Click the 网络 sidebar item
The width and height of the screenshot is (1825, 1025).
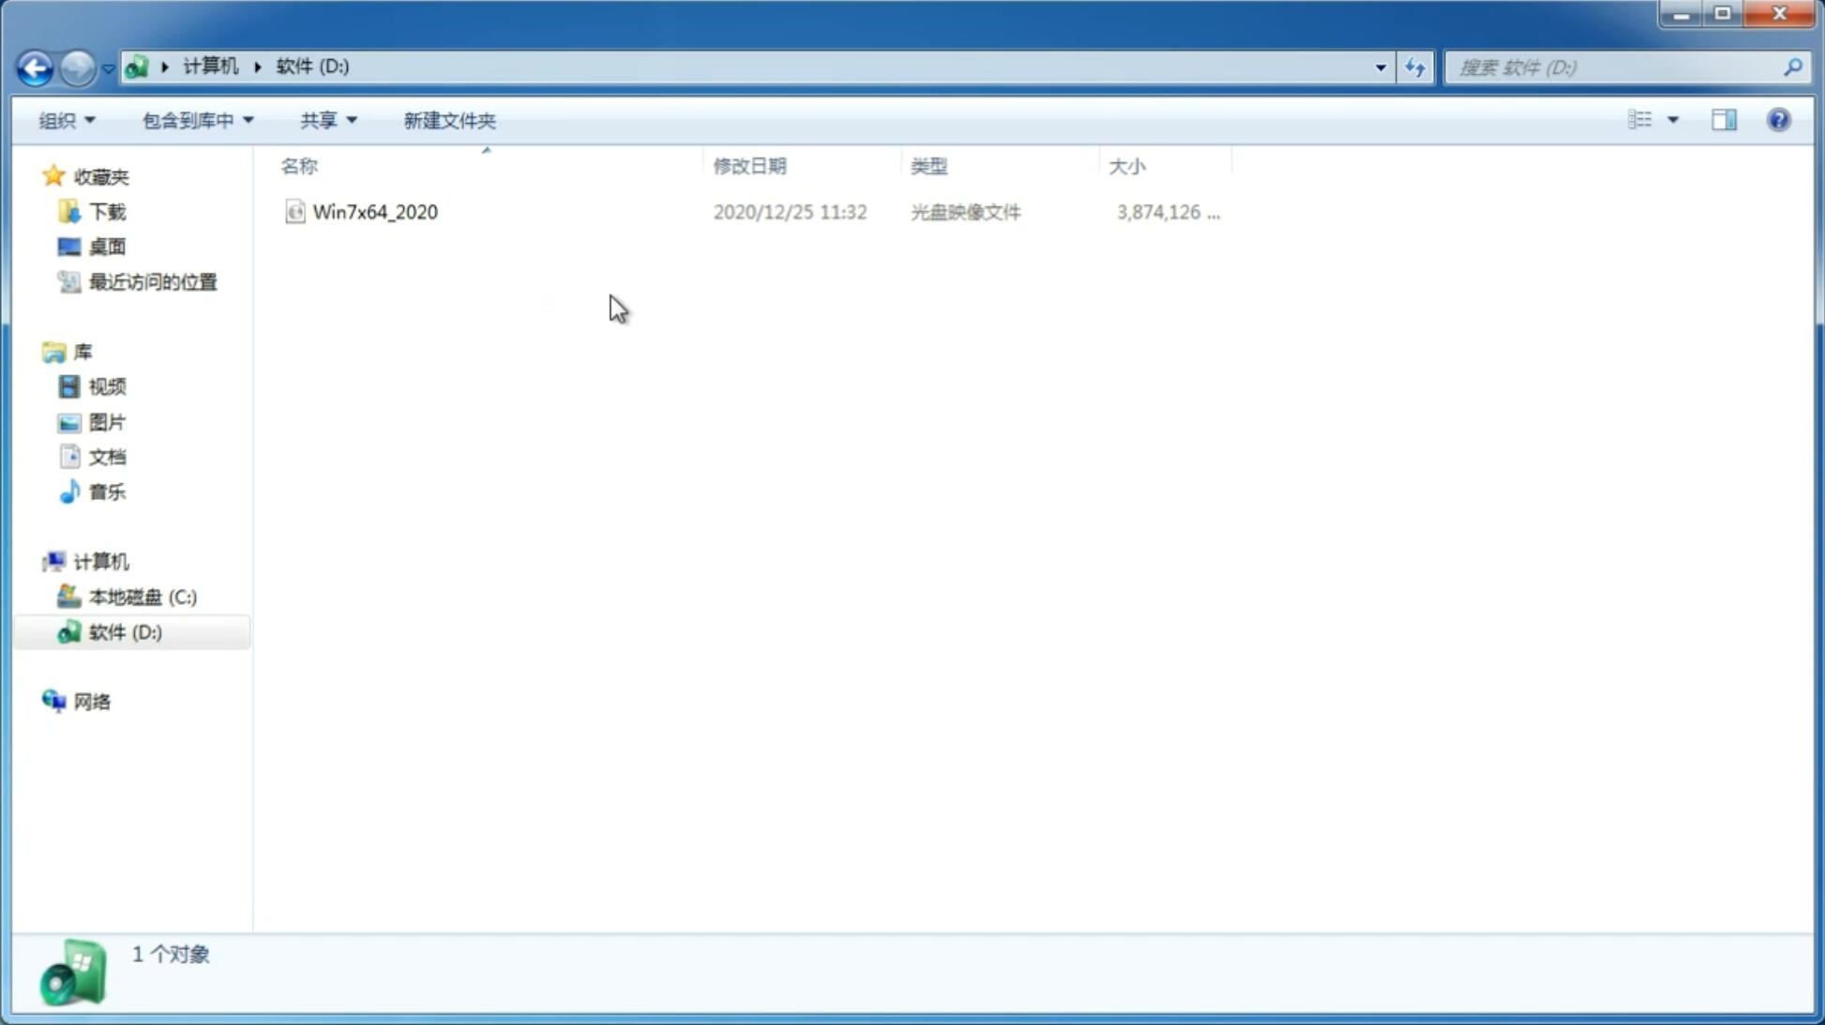tap(93, 701)
